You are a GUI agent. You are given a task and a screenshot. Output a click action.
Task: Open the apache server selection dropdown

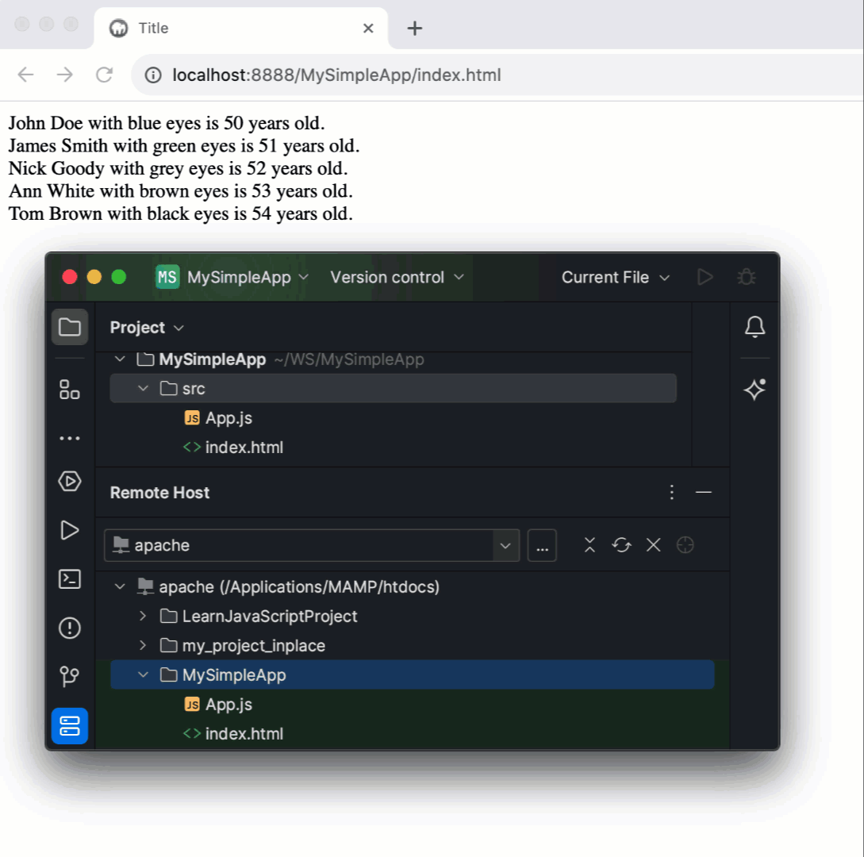(505, 545)
